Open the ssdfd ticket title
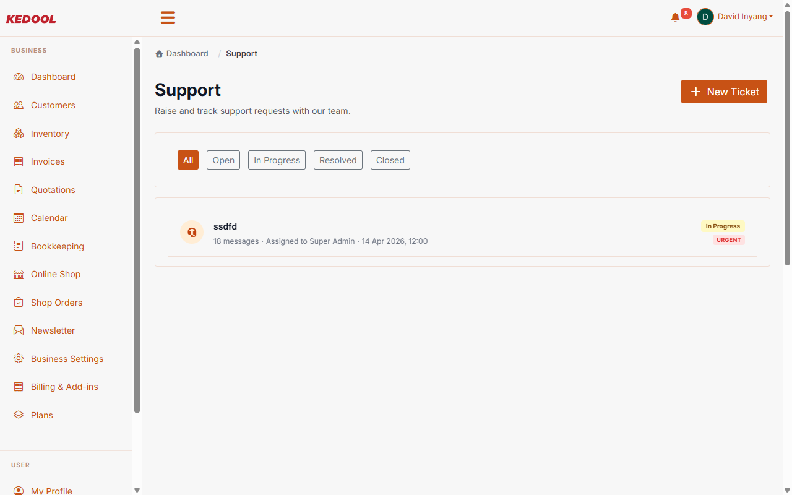The width and height of the screenshot is (792, 495). tap(225, 226)
